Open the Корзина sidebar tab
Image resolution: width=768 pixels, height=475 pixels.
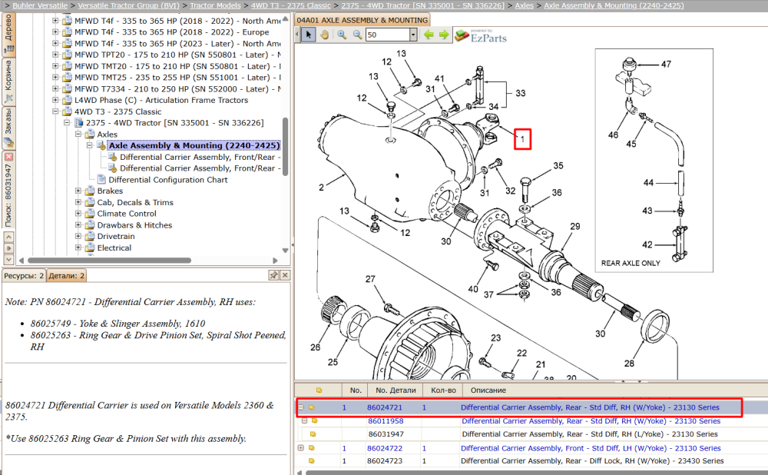click(x=8, y=82)
